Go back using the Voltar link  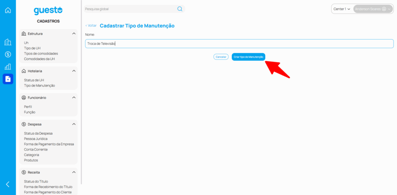91,26
